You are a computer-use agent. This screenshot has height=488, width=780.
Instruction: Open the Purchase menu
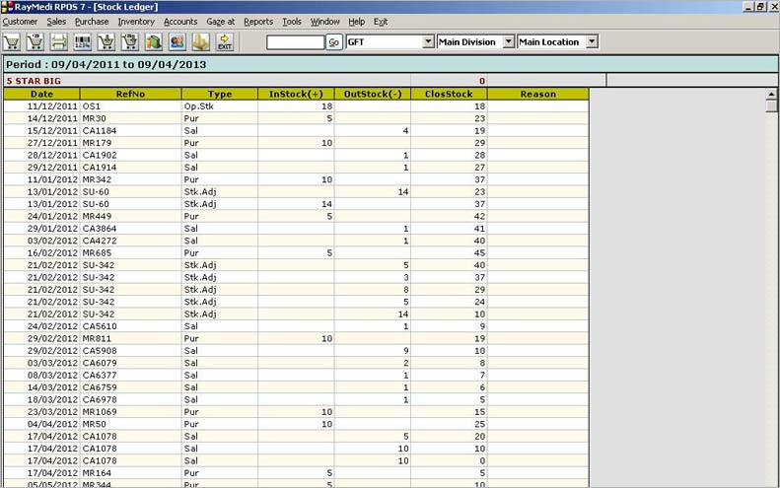[92, 22]
